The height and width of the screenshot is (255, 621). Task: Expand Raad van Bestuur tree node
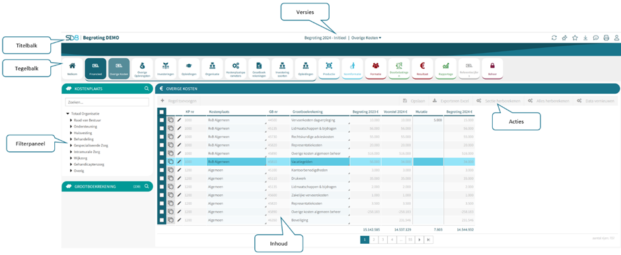pyautogui.click(x=71, y=120)
